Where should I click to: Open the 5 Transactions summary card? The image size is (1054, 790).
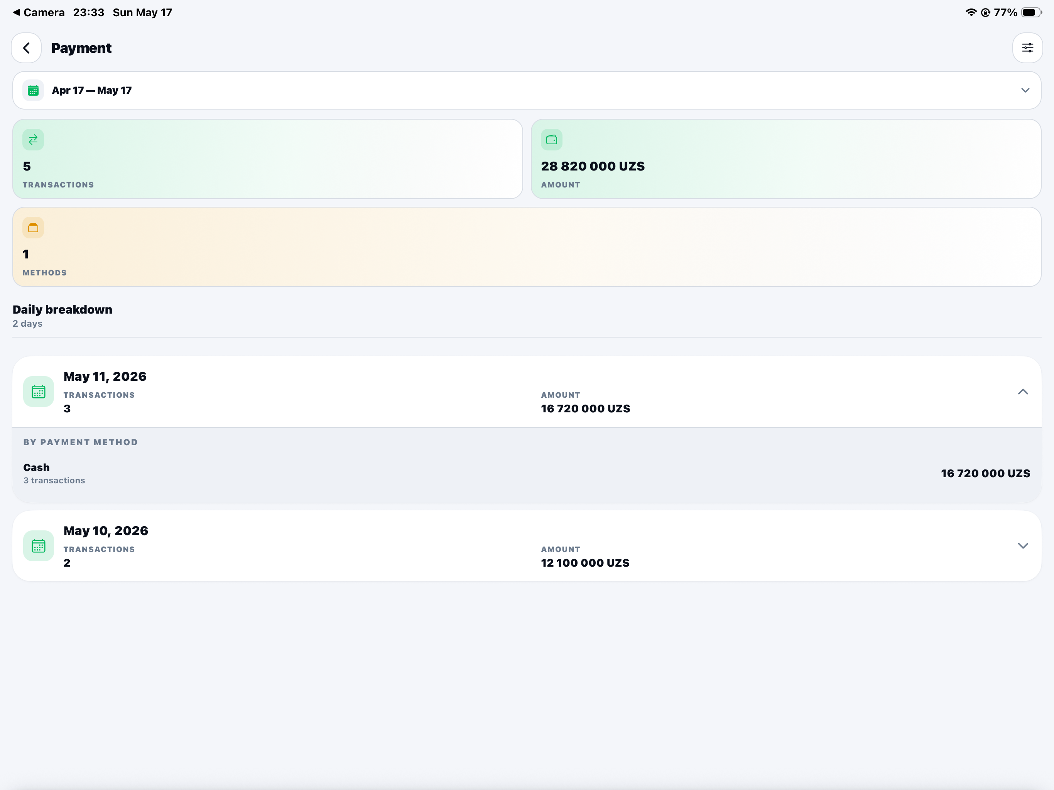pos(267,159)
